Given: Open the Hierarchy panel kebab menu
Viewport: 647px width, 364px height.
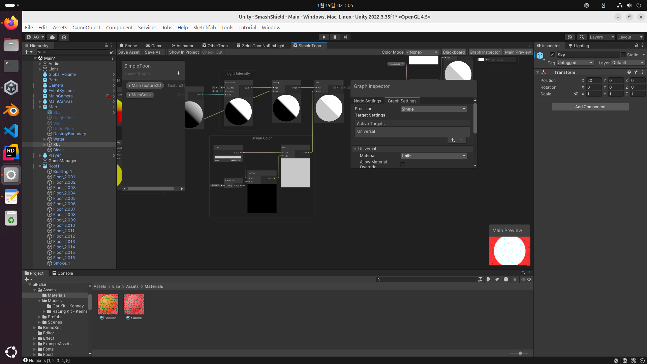Looking at the screenshot, I should point(112,45).
